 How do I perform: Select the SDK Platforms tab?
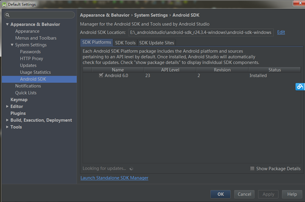click(x=97, y=43)
